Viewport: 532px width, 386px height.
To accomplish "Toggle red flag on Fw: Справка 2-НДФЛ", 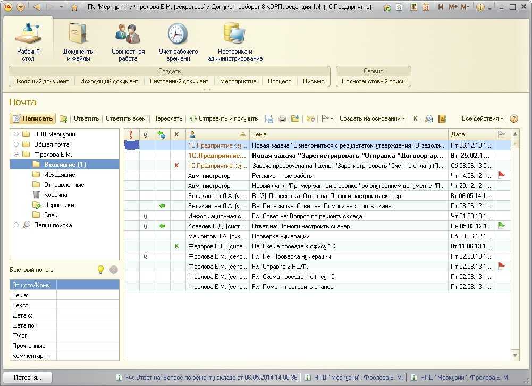I will pyautogui.click(x=501, y=266).
